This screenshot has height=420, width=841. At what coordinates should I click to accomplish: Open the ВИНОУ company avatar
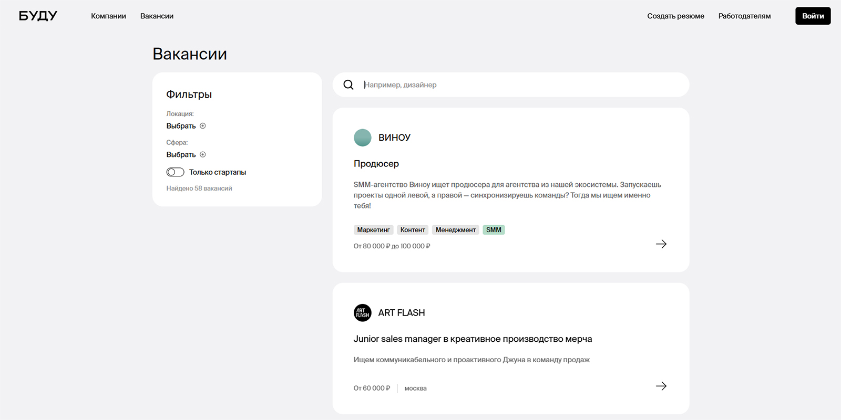pos(363,138)
